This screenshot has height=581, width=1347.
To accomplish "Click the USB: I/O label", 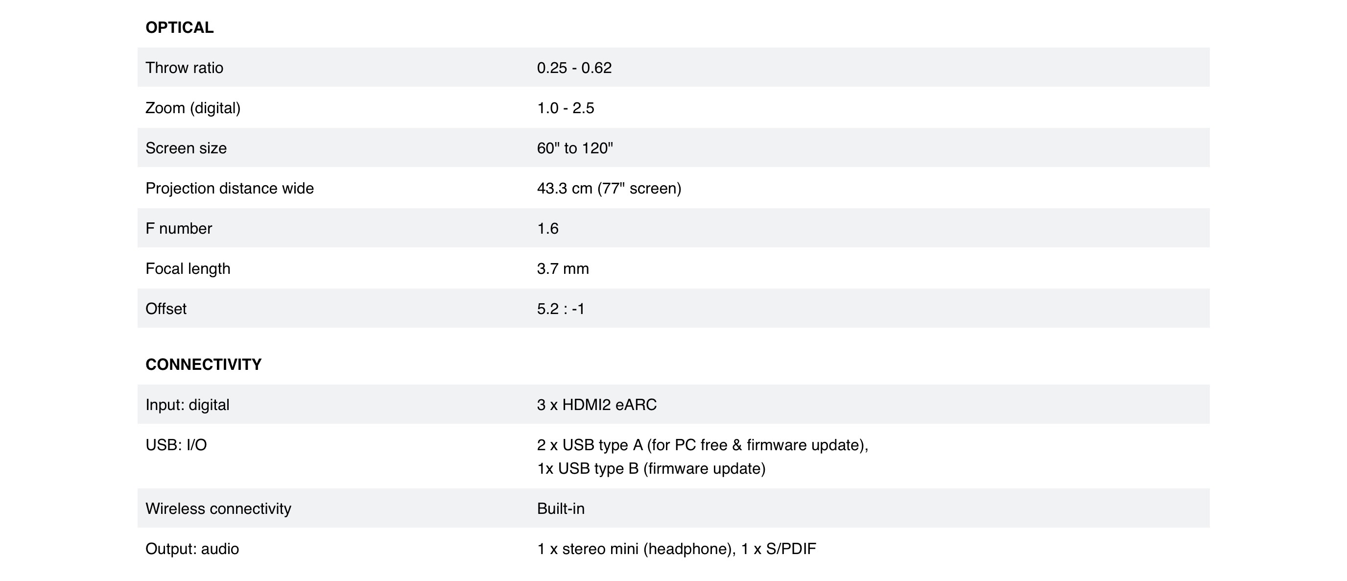I will coord(176,445).
